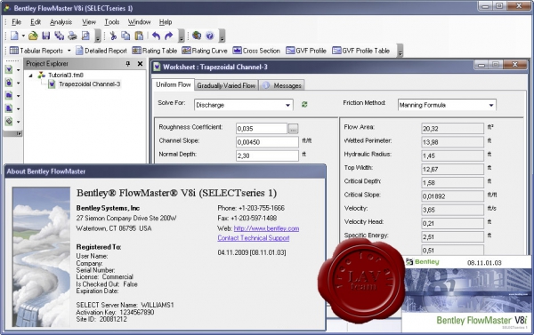534x335 pixels.
Task: Click the Velocity value 3,65
Action: 452,210
